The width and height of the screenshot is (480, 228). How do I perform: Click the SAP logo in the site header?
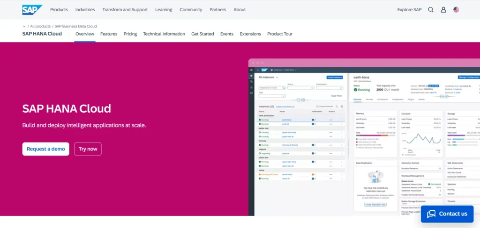32,9
